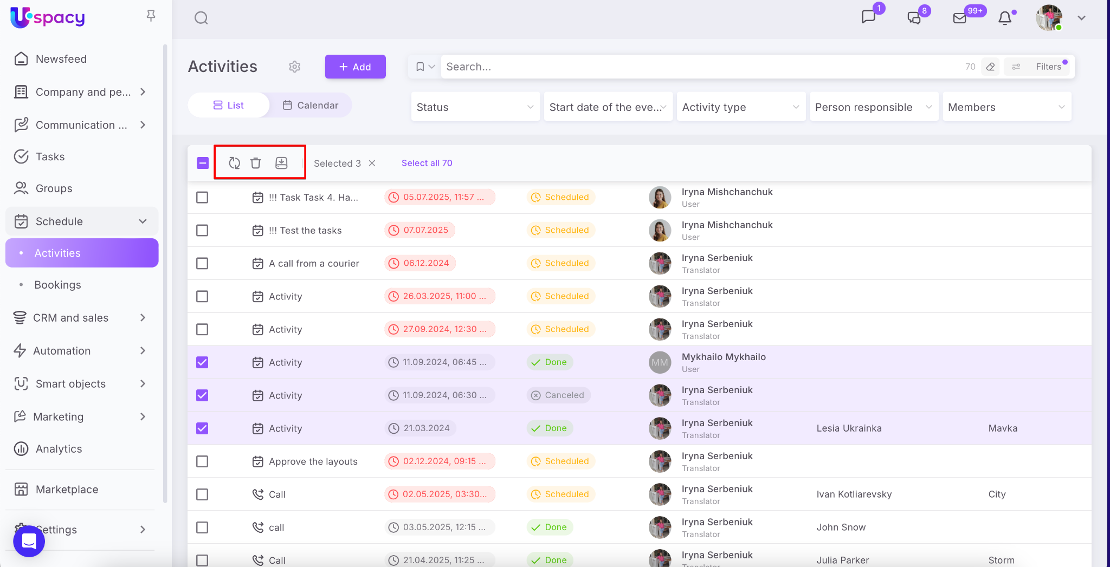Click the search magnifier icon in top bar
Viewport: 1110px width, 567px height.
pos(201,18)
